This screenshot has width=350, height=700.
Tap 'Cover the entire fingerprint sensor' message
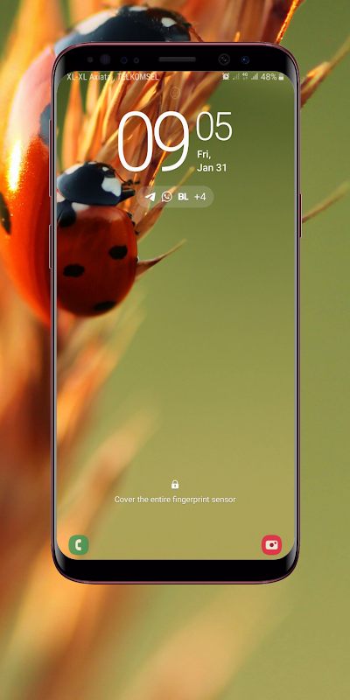175,500
